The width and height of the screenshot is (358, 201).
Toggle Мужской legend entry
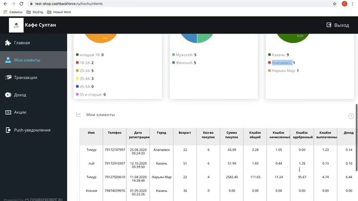(184, 55)
